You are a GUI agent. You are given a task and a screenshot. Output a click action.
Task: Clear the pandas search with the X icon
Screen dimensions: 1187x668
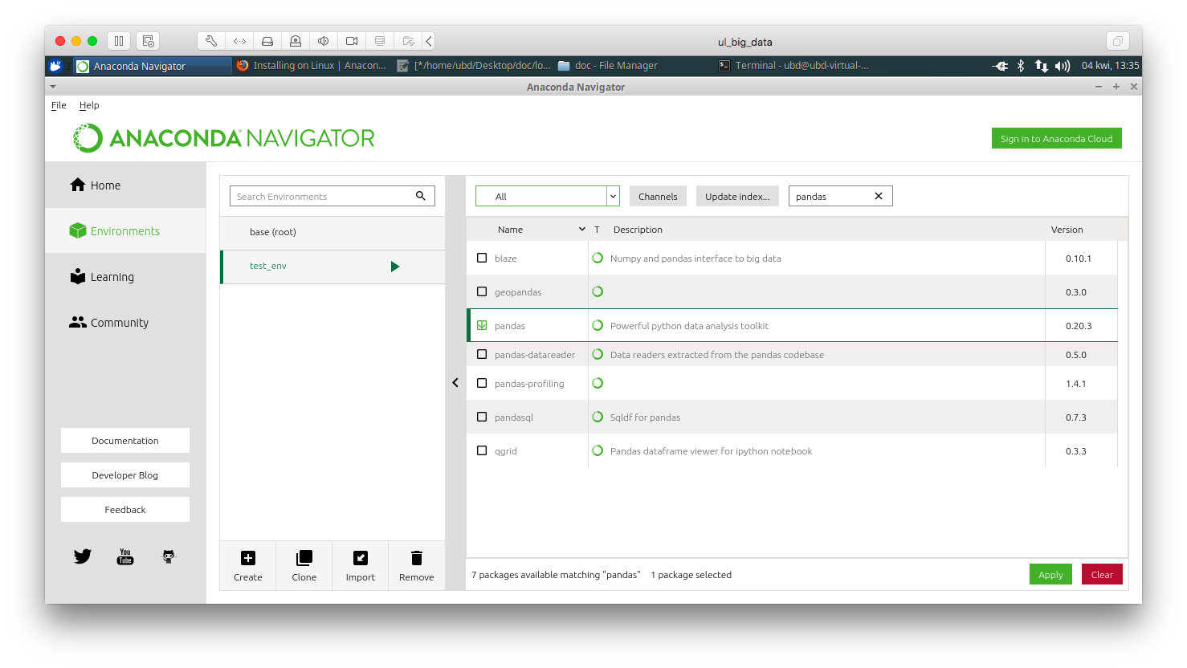click(879, 196)
